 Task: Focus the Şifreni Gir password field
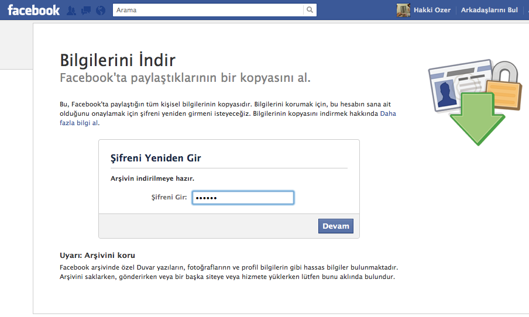click(243, 198)
